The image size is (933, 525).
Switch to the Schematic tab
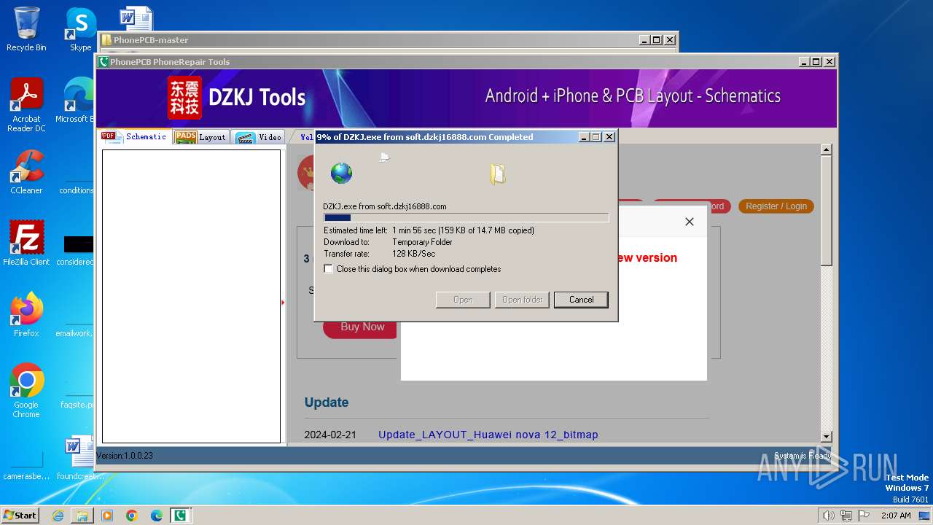(136, 136)
